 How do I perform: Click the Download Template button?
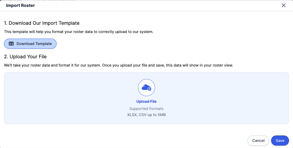30,44
